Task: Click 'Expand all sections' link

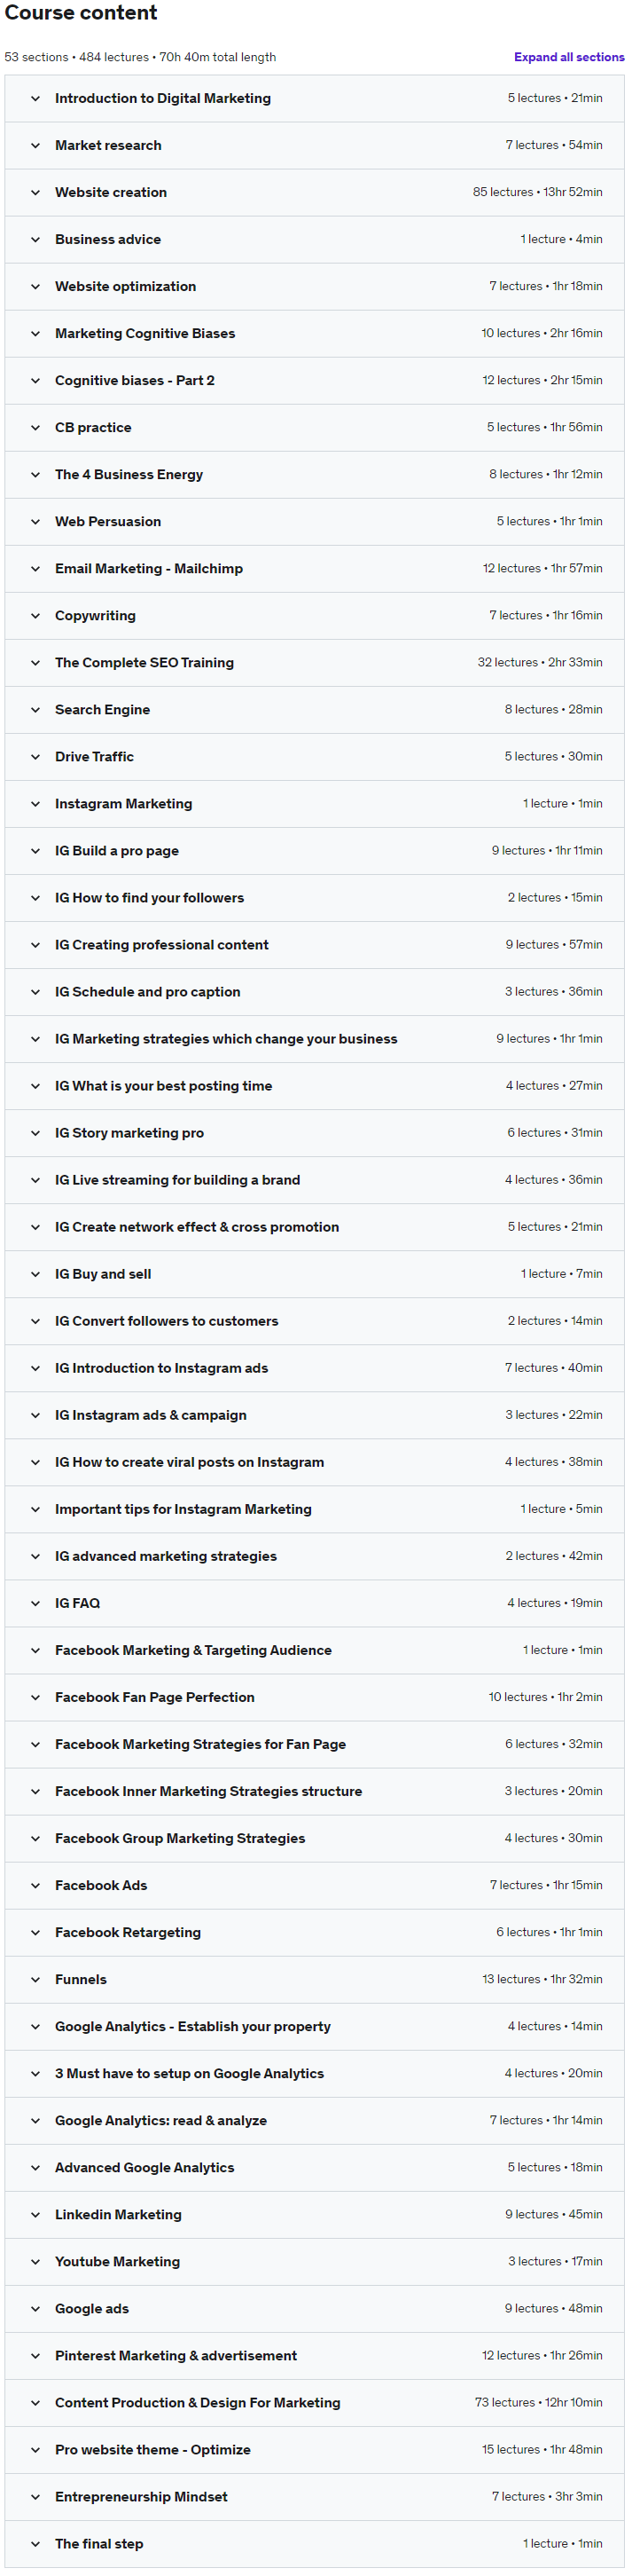Action: [x=569, y=57]
